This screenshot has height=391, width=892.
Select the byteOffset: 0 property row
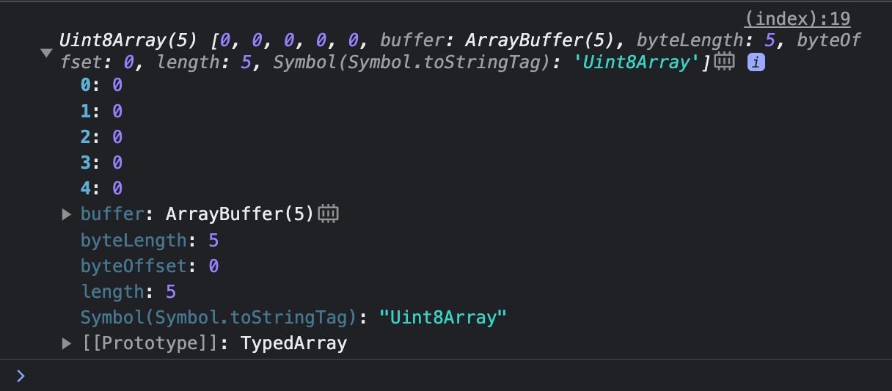click(150, 266)
